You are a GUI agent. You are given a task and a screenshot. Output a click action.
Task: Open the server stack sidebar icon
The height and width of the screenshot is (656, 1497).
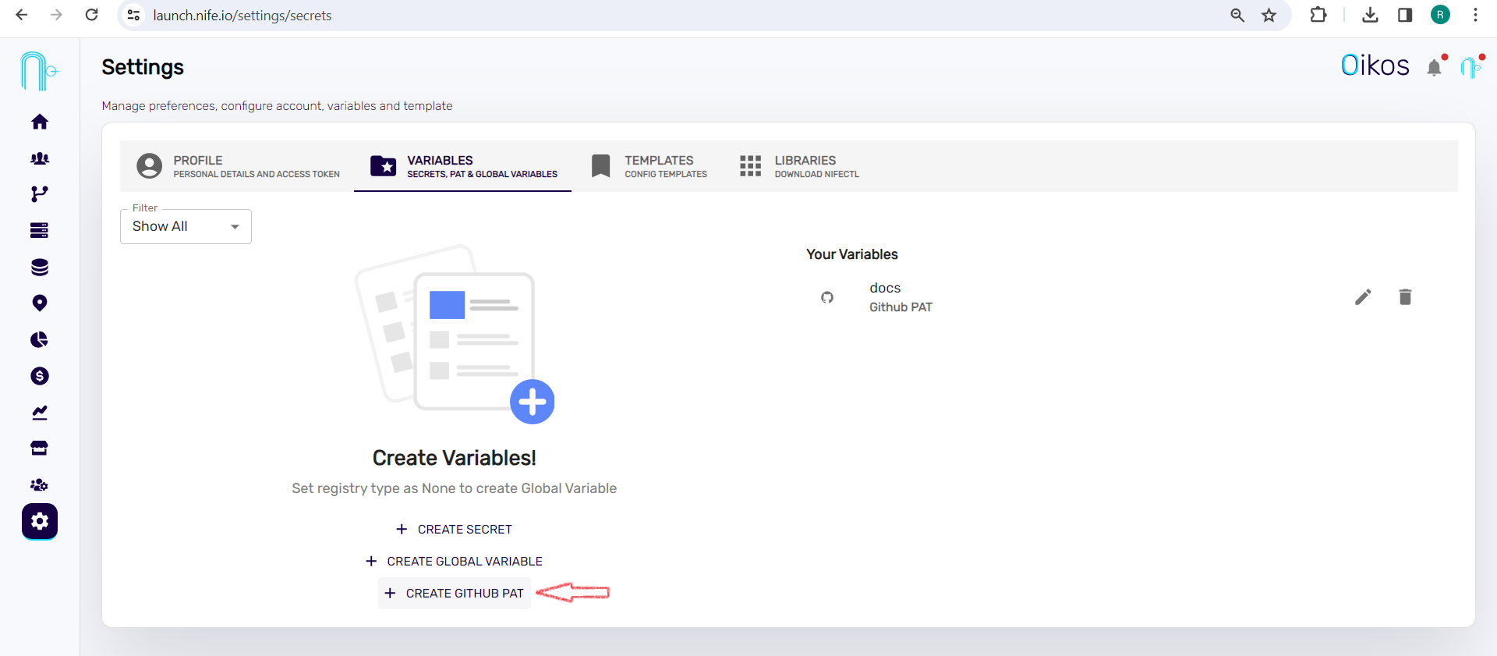pyautogui.click(x=40, y=230)
